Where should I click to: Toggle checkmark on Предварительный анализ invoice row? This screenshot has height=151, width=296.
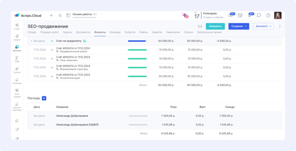pyautogui.click(x=52, y=50)
